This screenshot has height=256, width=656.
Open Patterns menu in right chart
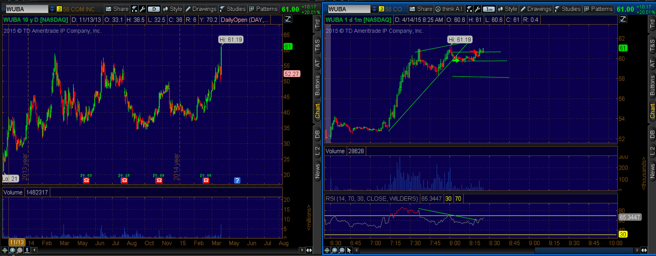598,9
